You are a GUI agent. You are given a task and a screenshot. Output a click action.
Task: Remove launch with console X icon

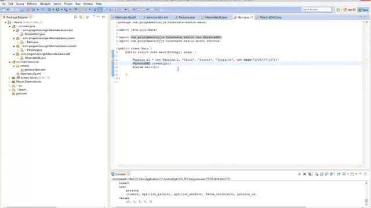click(304, 174)
